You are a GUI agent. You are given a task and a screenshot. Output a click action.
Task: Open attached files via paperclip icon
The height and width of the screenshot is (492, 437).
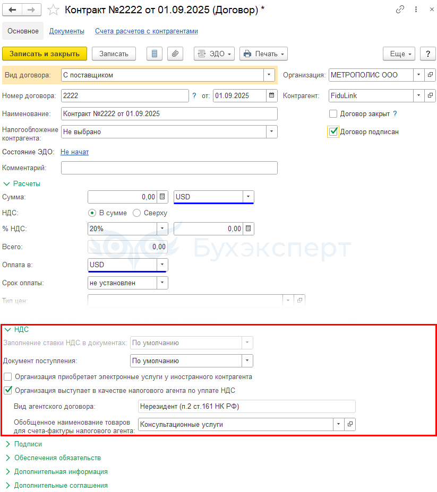point(175,54)
